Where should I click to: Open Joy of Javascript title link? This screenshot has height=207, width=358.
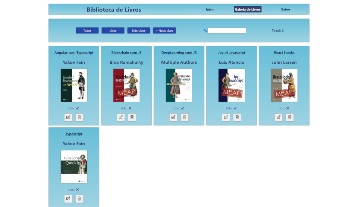232,53
